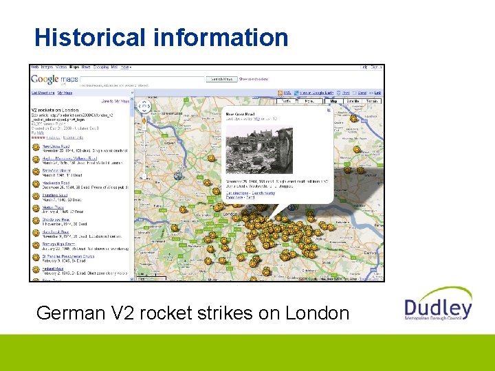Open the 'more' dropdown in Google top bar
495x371 pixels.
126,67
